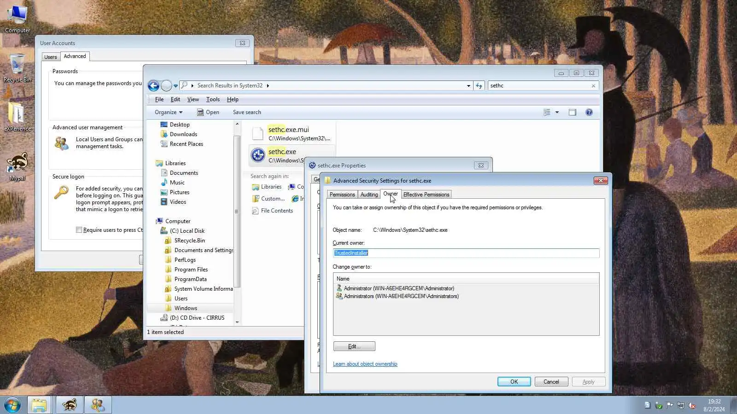Change the view in Explorer toolbar

pos(547,112)
